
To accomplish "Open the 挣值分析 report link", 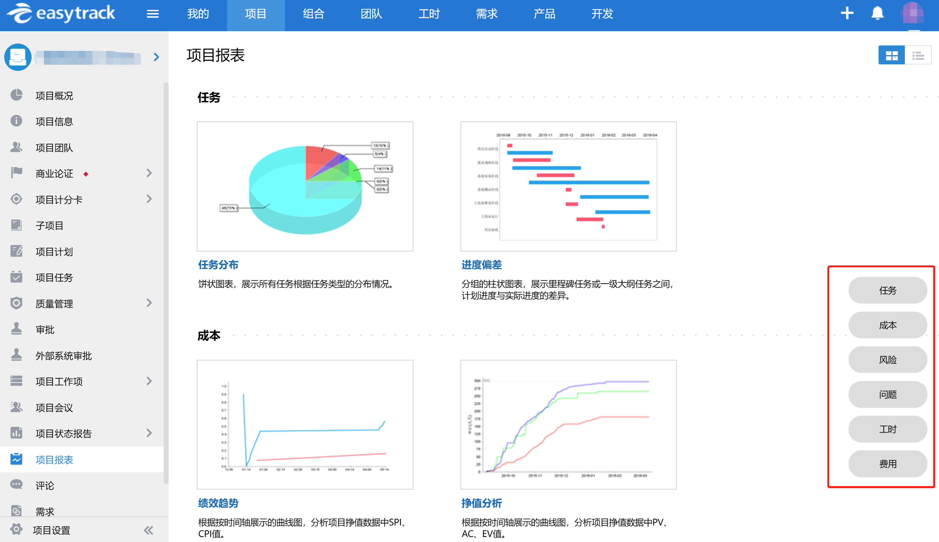I will 481,503.
